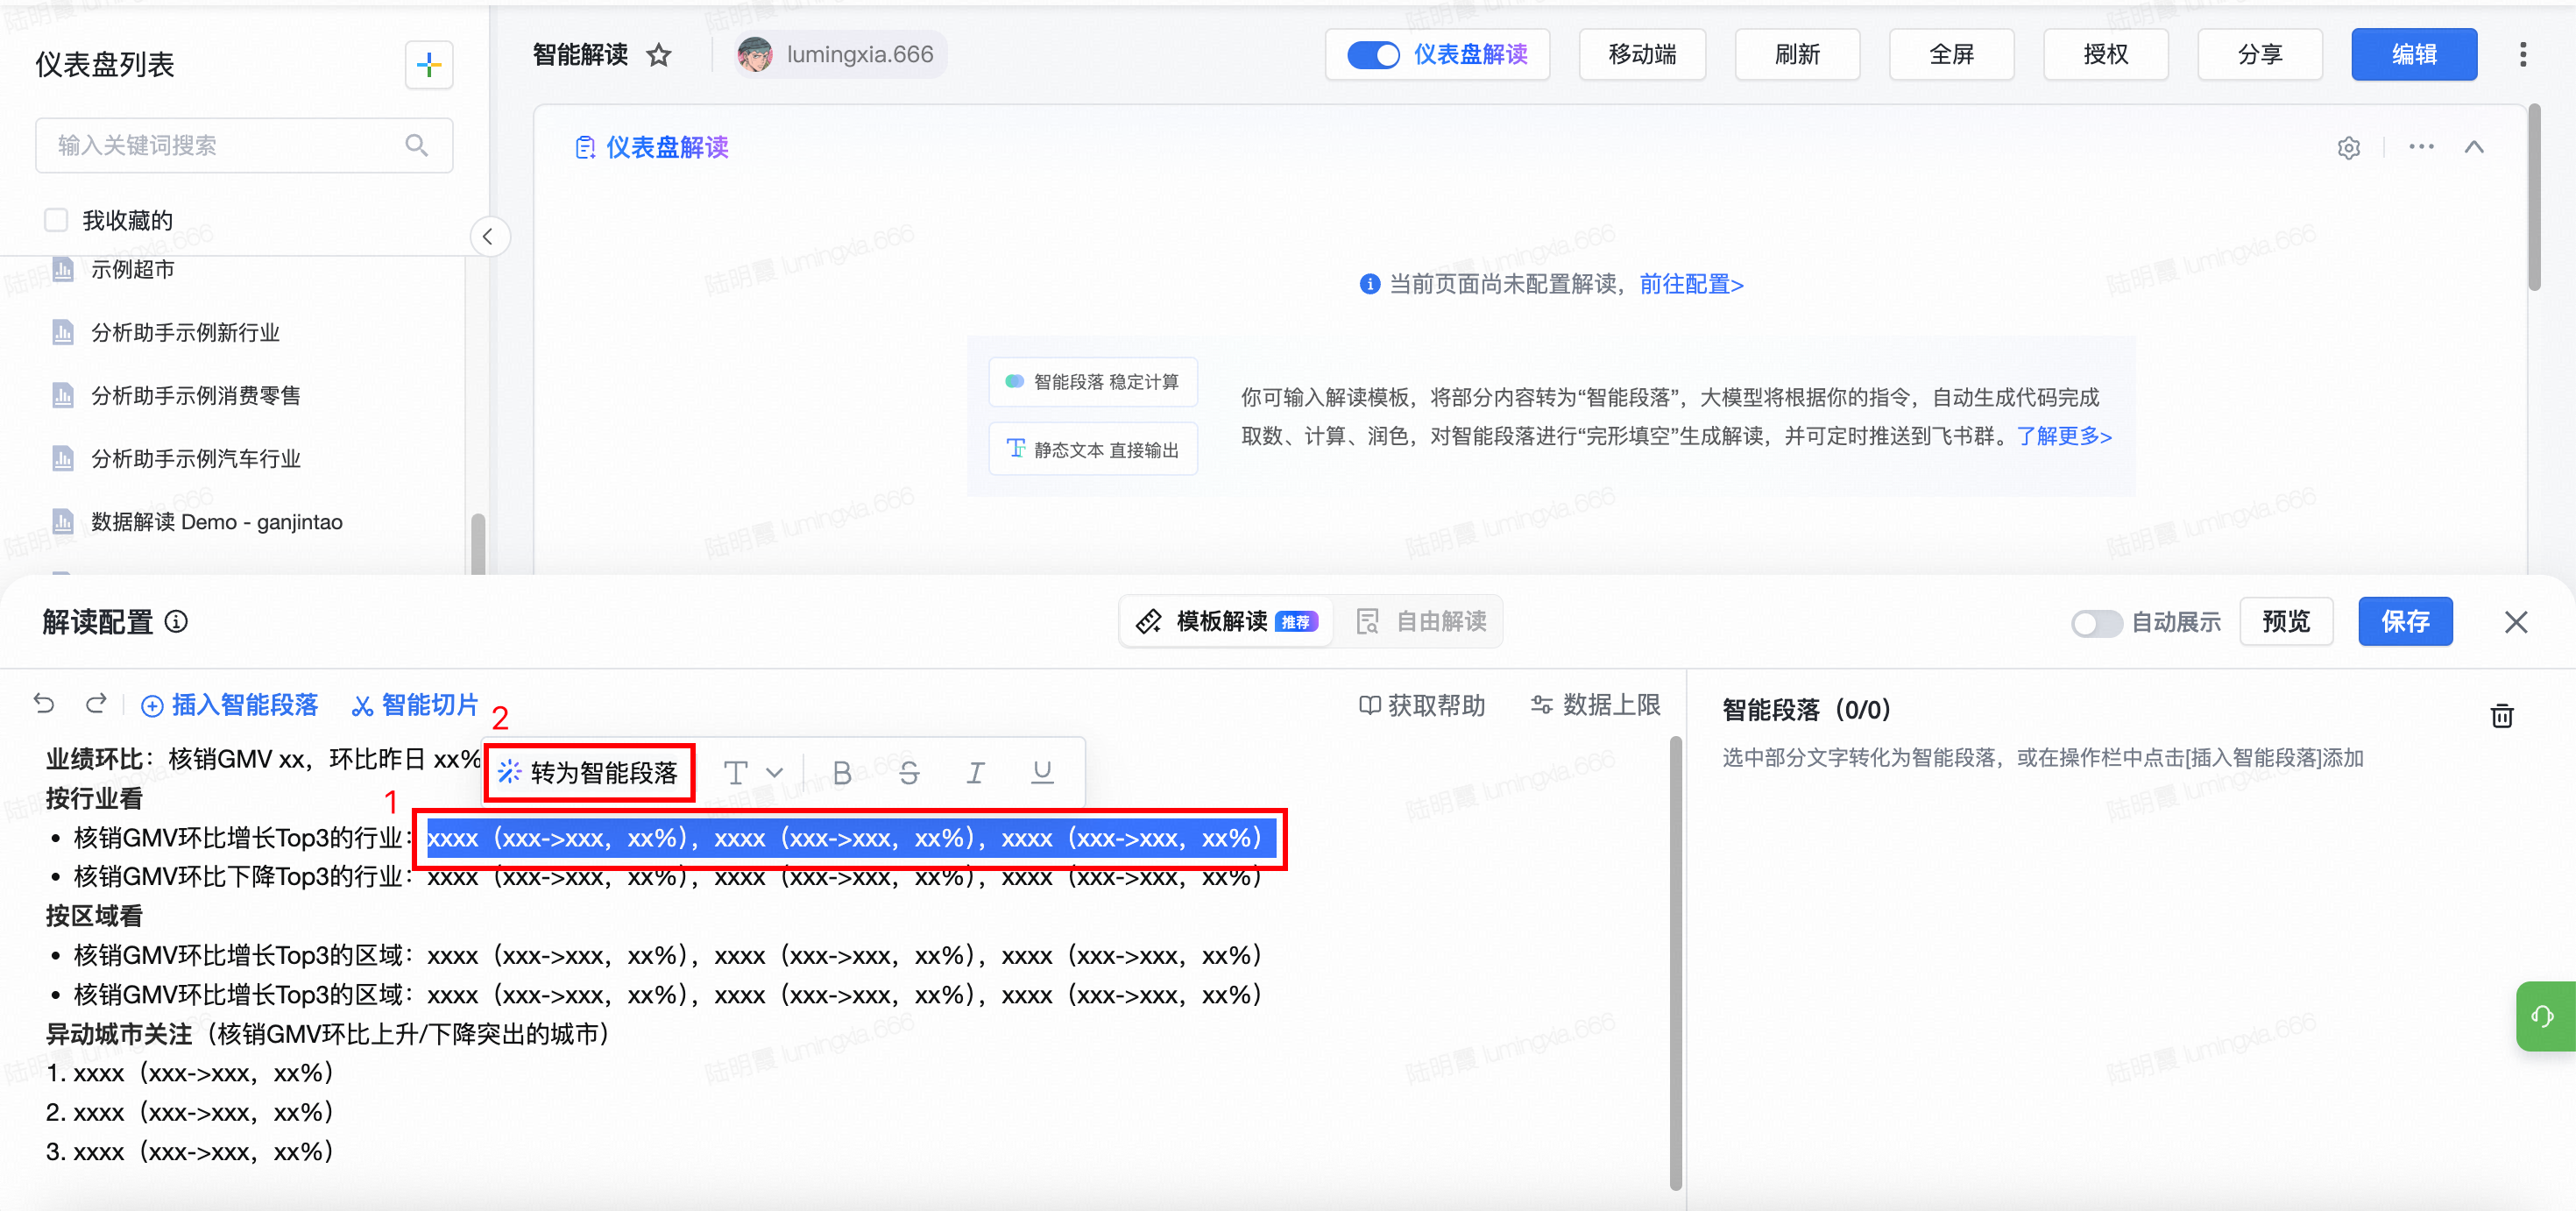Click the add dashboard plus icon
Screen dimensions: 2576x1211
[x=429, y=66]
